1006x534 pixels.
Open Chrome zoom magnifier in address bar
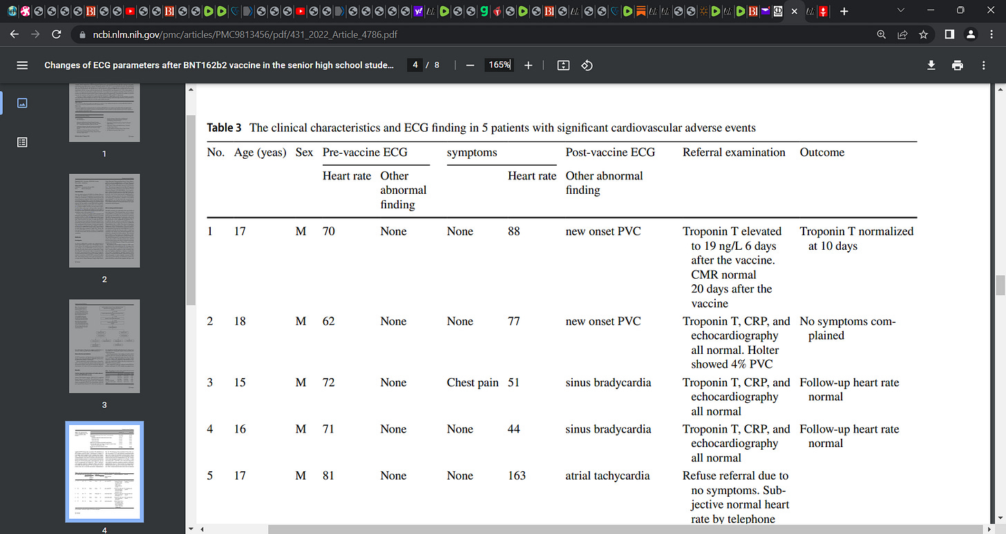[x=881, y=34]
